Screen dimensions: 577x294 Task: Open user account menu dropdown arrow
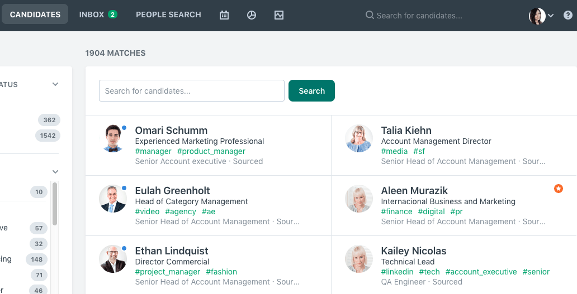pos(551,16)
